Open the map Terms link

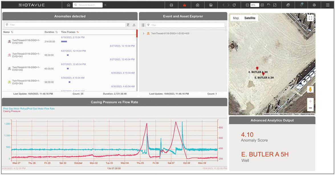click(296, 114)
